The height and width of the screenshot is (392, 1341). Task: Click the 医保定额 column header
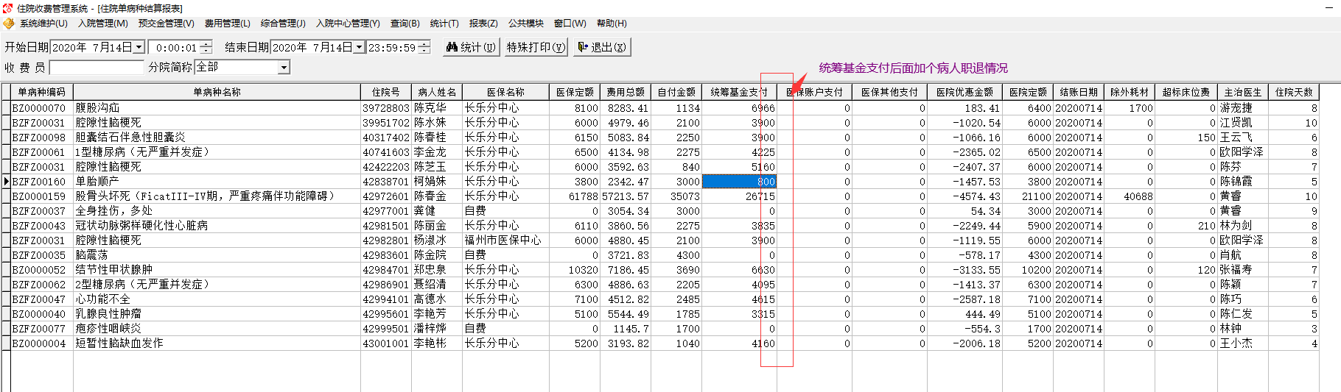pyautogui.click(x=575, y=92)
